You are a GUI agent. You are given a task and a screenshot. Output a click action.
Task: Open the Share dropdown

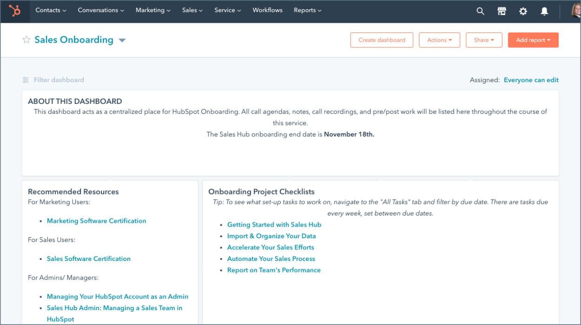click(484, 40)
